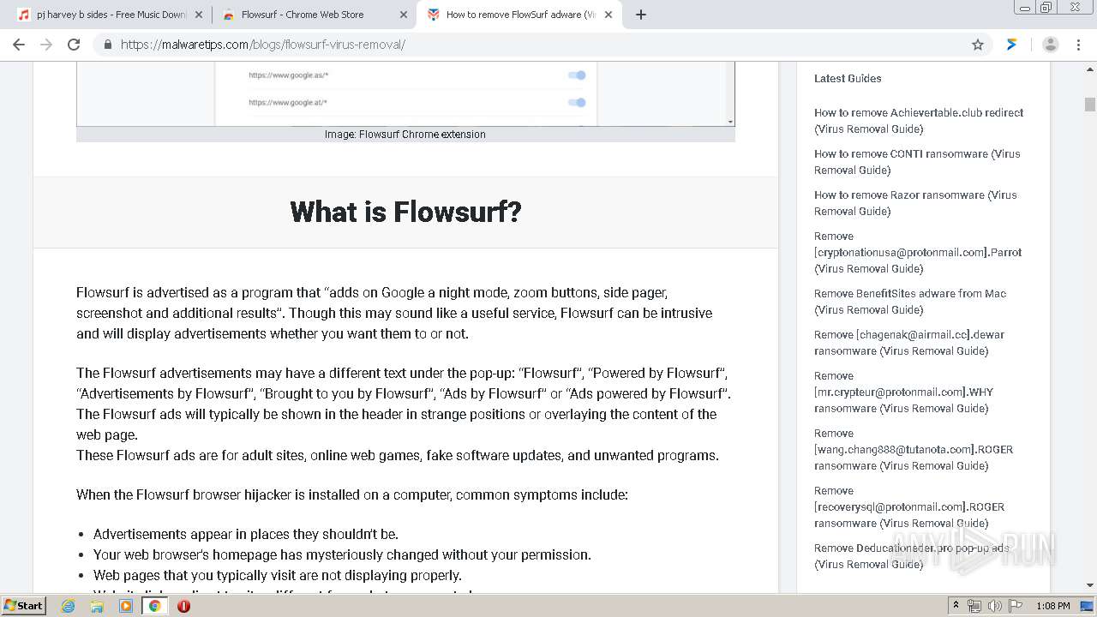This screenshot has height=617, width=1097.
Task: Open Chrome's three-dot menu
Action: pyautogui.click(x=1079, y=45)
